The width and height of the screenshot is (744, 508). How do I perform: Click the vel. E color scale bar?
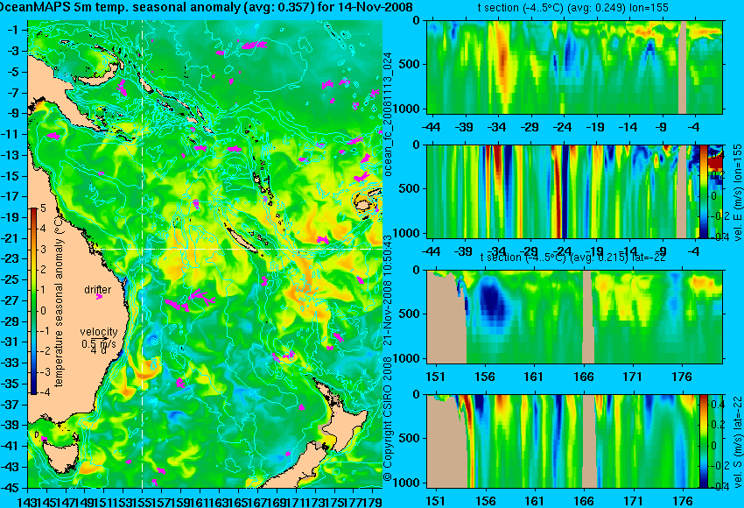[x=703, y=191]
